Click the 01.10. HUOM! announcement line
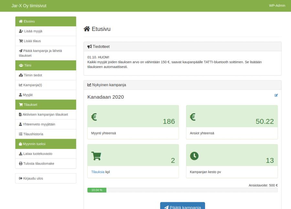Viewport: 291px width, 209px height. coord(98,57)
